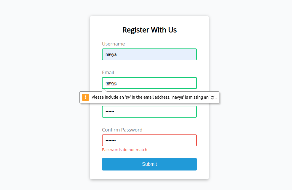Click the Confirm Password label
The height and width of the screenshot is (190, 292).
122,130
